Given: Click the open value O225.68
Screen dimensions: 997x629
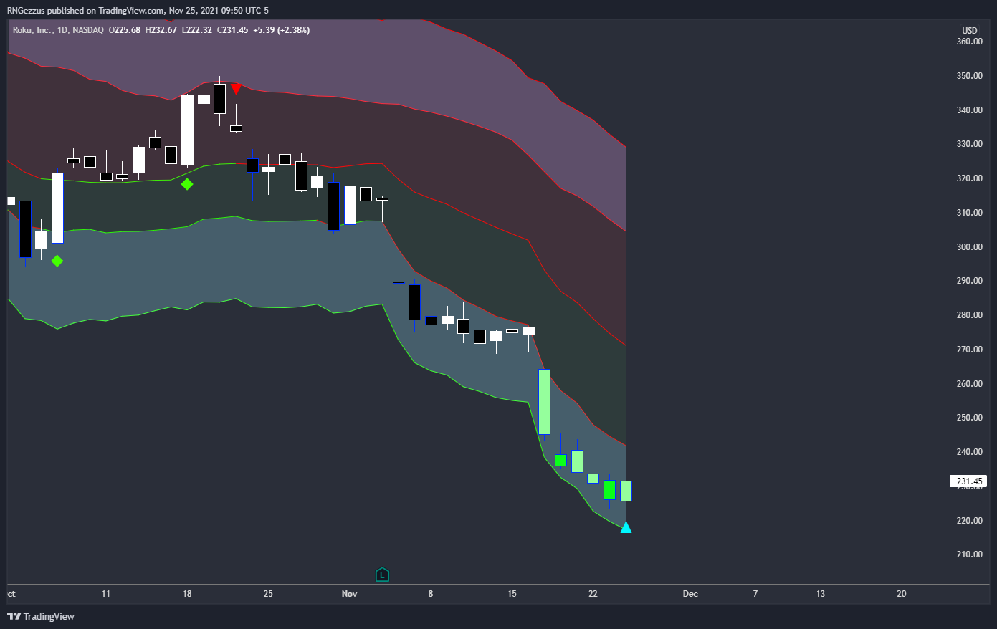Looking at the screenshot, I should tap(125, 30).
